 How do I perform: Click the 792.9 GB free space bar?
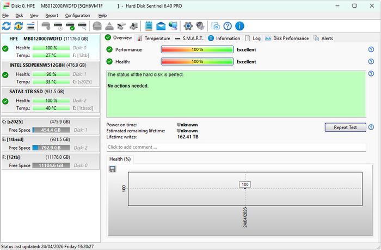coord(51,148)
